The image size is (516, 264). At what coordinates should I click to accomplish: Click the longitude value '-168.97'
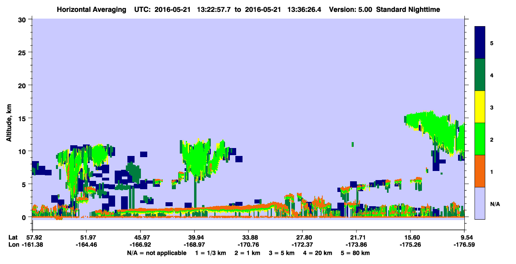194,245
